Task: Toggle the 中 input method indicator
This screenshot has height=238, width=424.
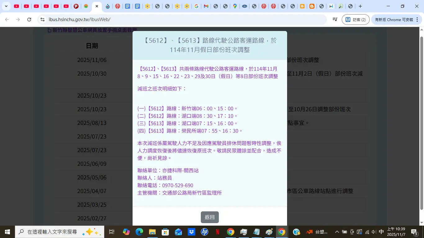Action: [381, 232]
